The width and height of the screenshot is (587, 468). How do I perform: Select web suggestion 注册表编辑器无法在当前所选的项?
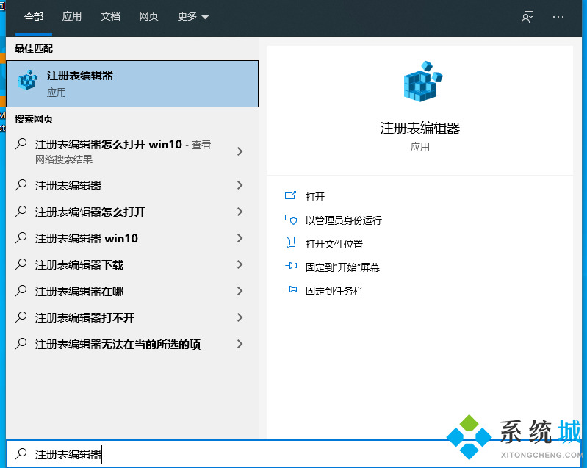coord(118,344)
